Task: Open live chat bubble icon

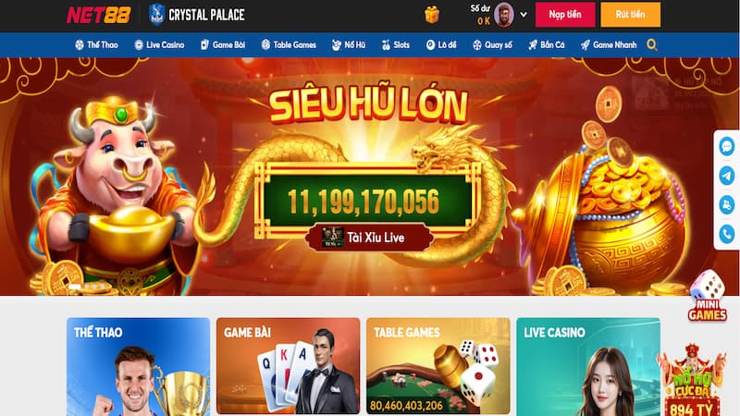Action: point(727,147)
